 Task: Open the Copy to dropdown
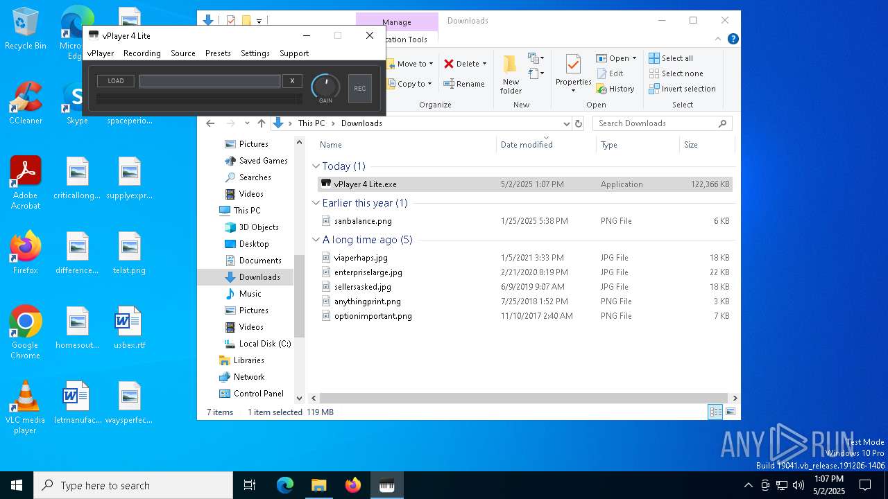click(411, 84)
